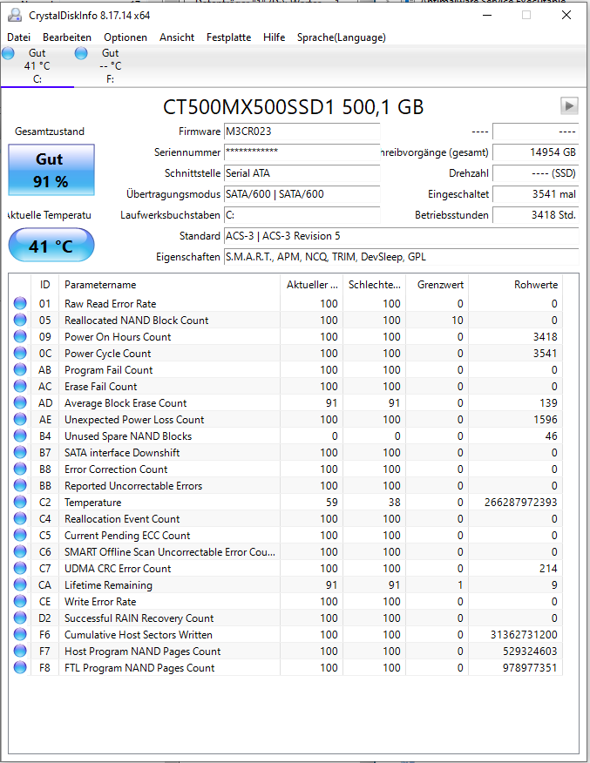The image size is (590, 763).
Task: Click the CT500MX500SSD1 500,1 GB title
Action: point(293,107)
